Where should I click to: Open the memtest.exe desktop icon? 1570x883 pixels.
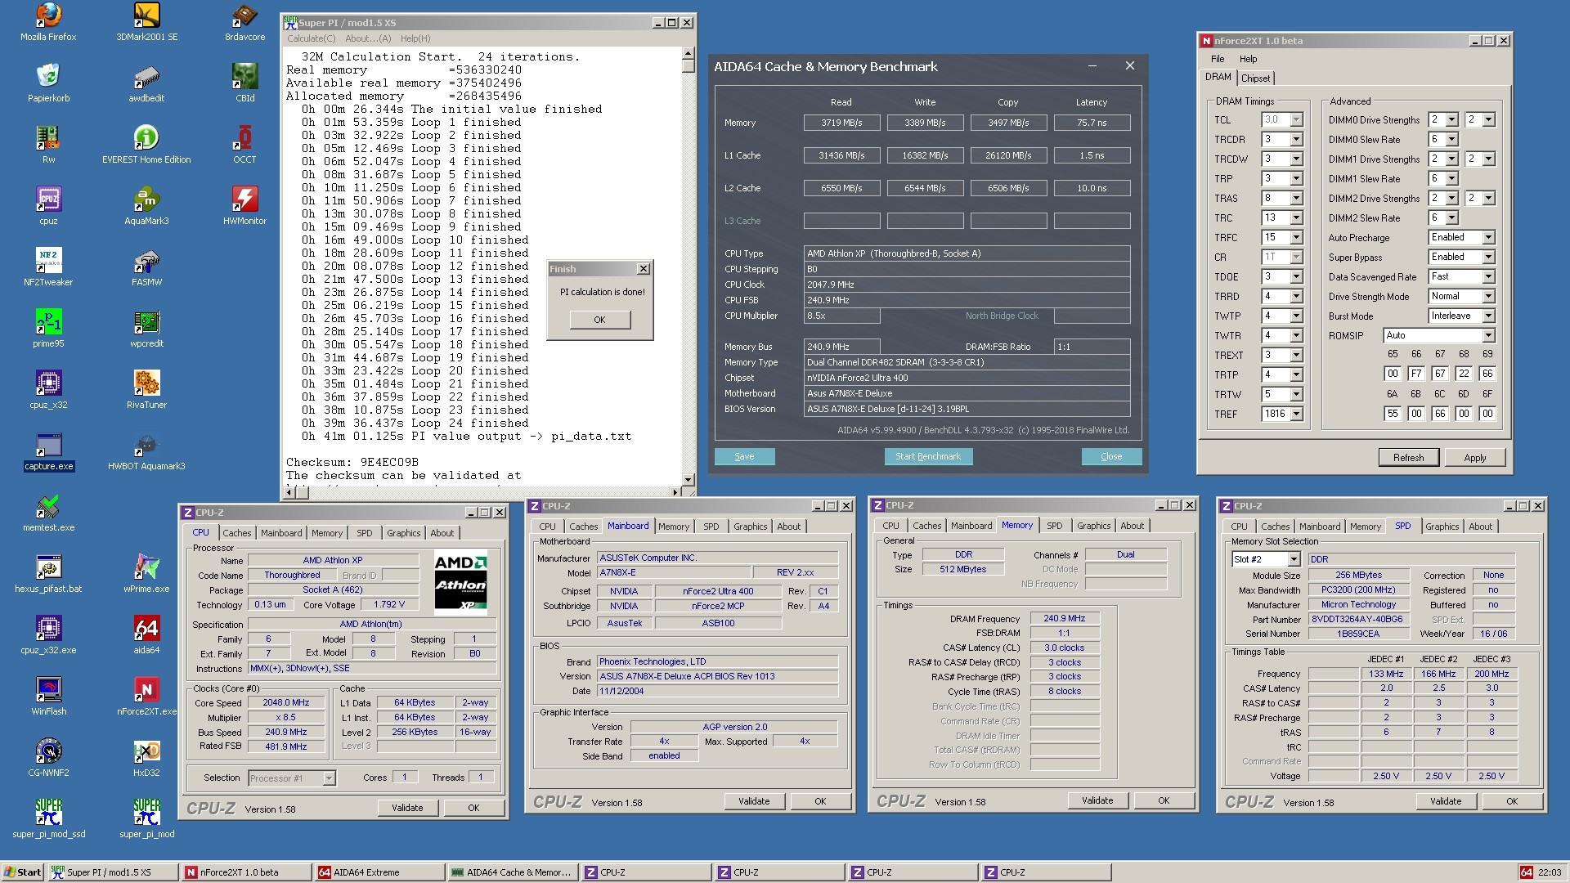pos(48,513)
